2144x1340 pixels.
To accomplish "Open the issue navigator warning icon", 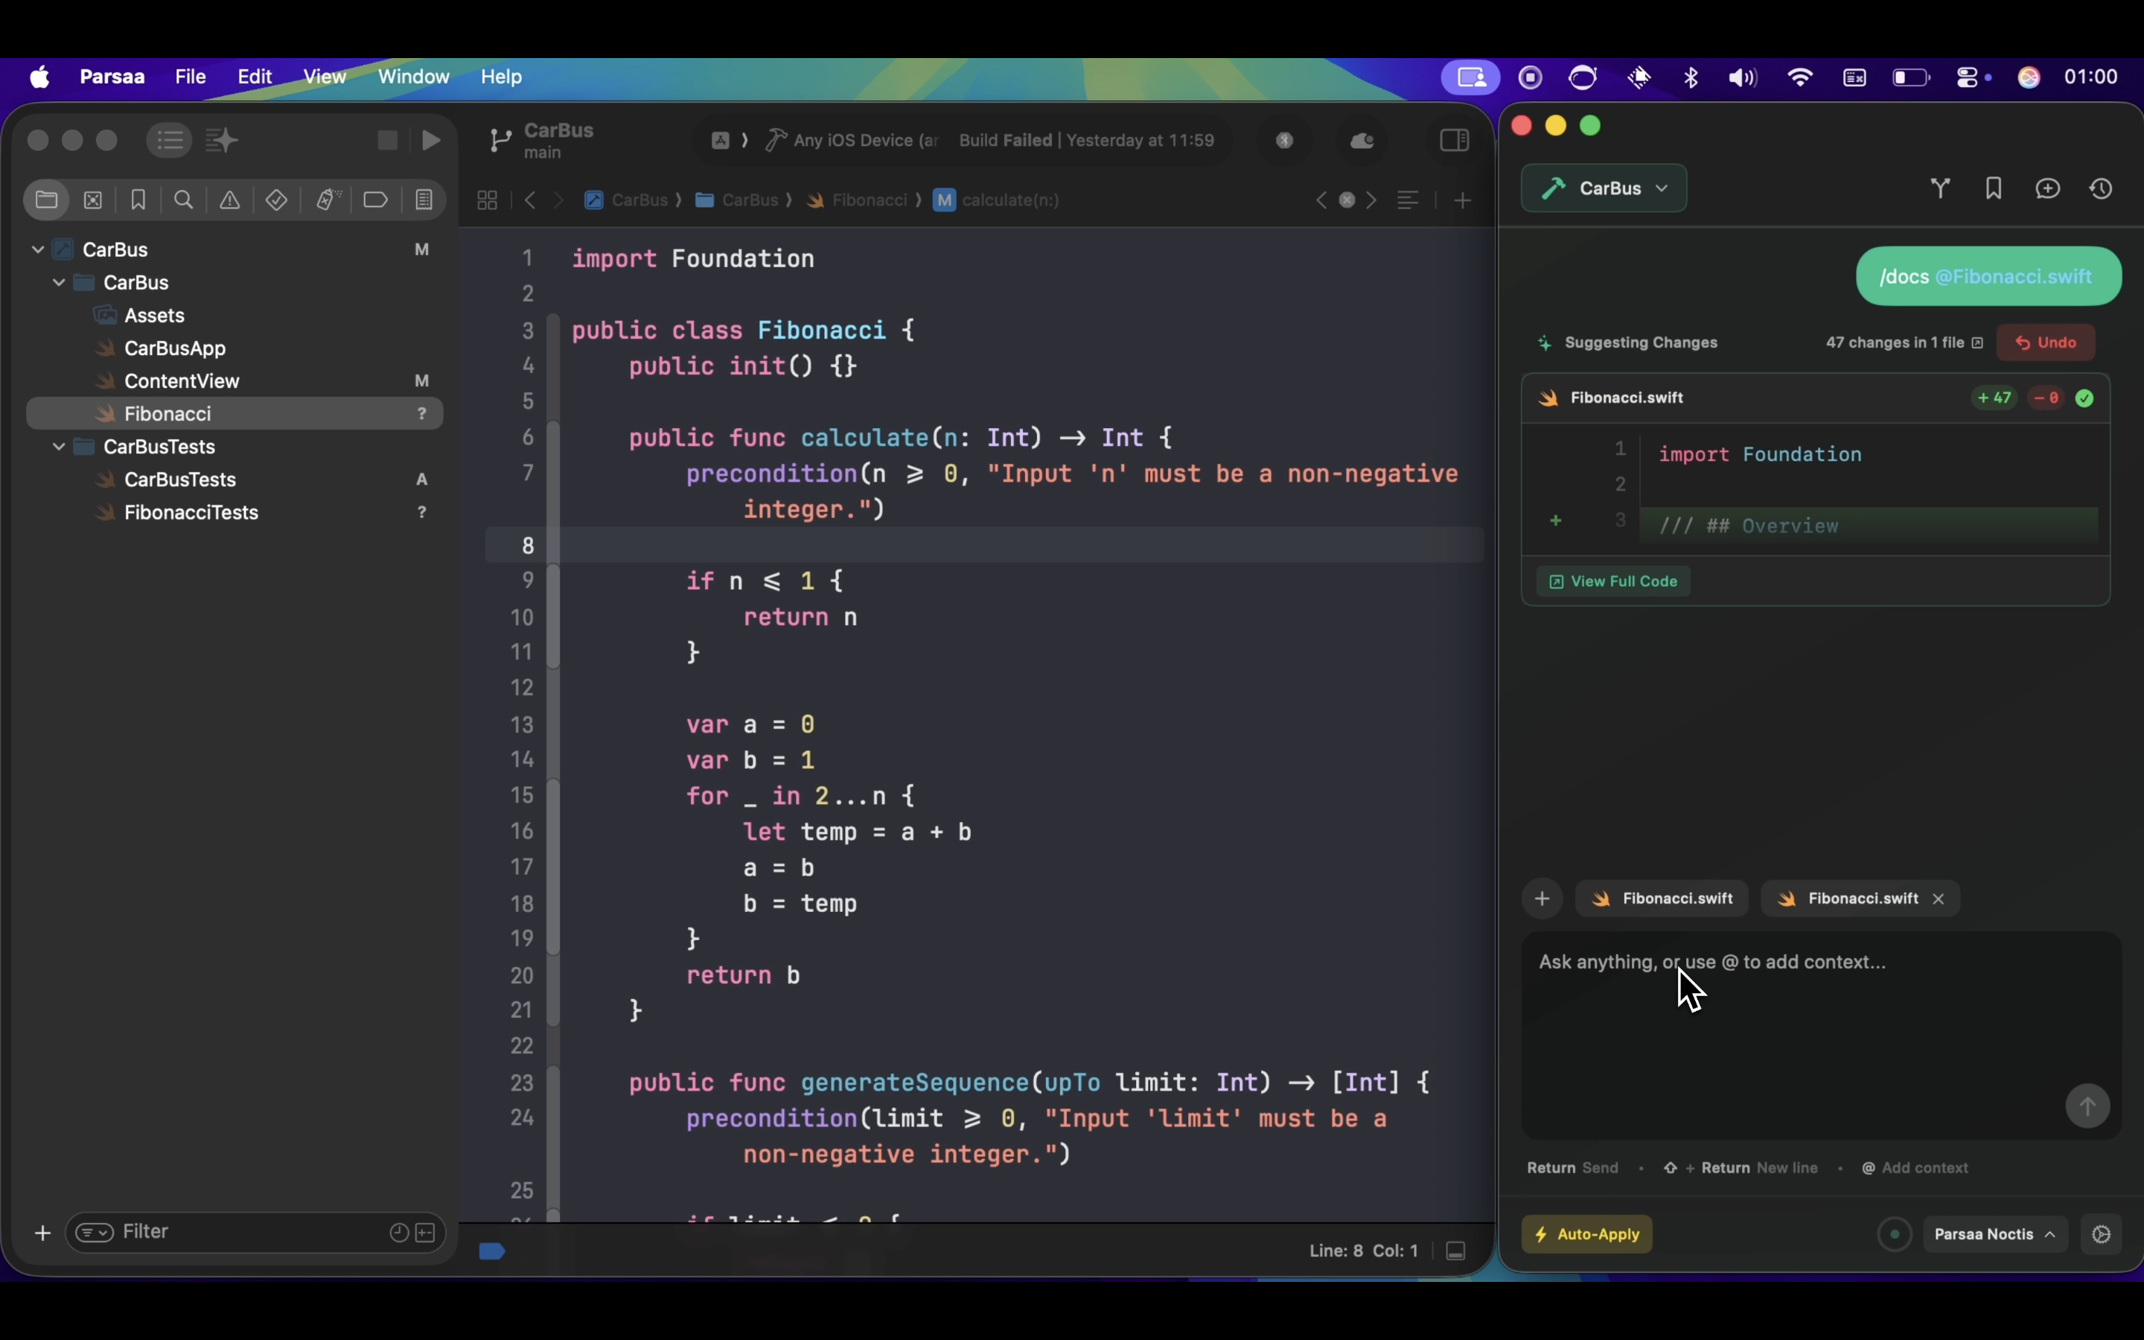I will tap(229, 200).
